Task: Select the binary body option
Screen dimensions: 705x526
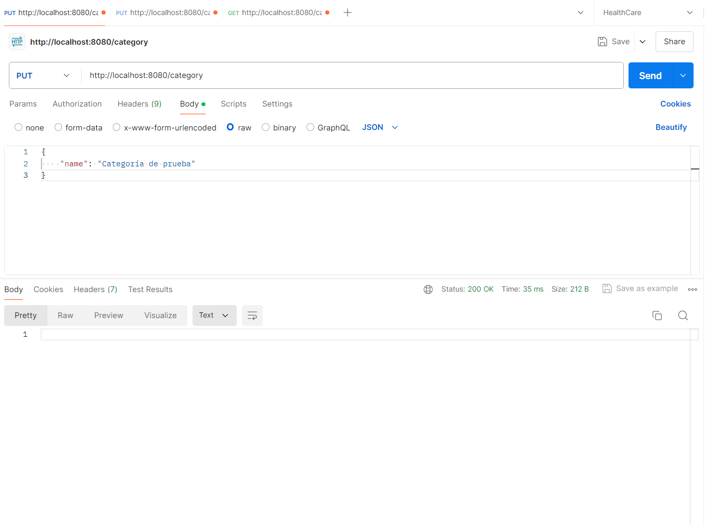Action: [266, 127]
